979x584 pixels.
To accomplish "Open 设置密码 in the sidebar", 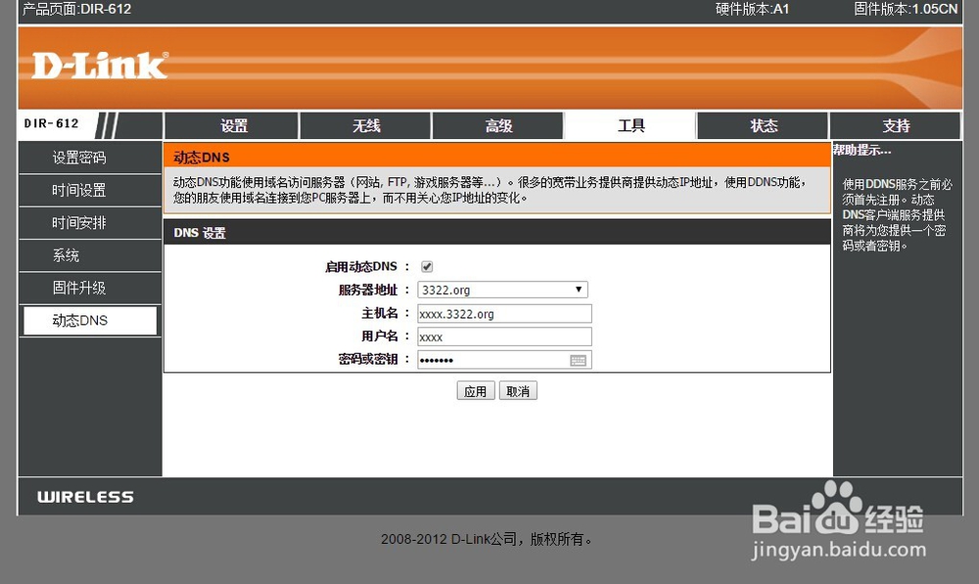I will pyautogui.click(x=90, y=157).
